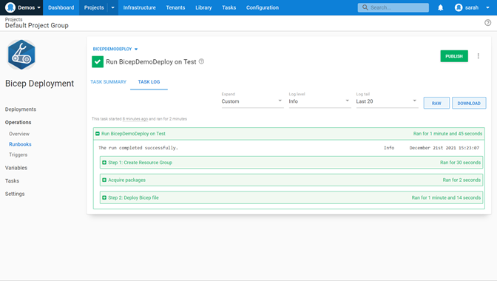Click the Octopus logo in the top bar
This screenshot has width=497, height=281.
tap(10, 7)
